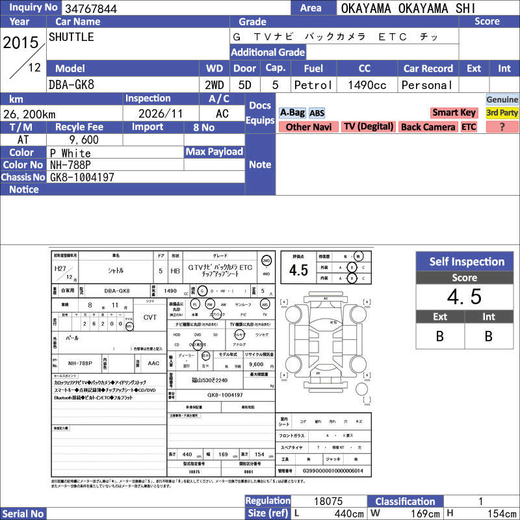This screenshot has width=520, height=520.
Task: Click interior grade B in Self Inspection
Action: (x=489, y=336)
